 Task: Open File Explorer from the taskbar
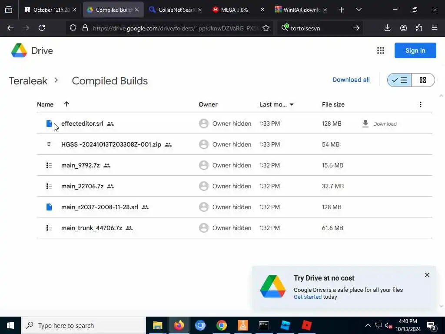tap(157, 325)
